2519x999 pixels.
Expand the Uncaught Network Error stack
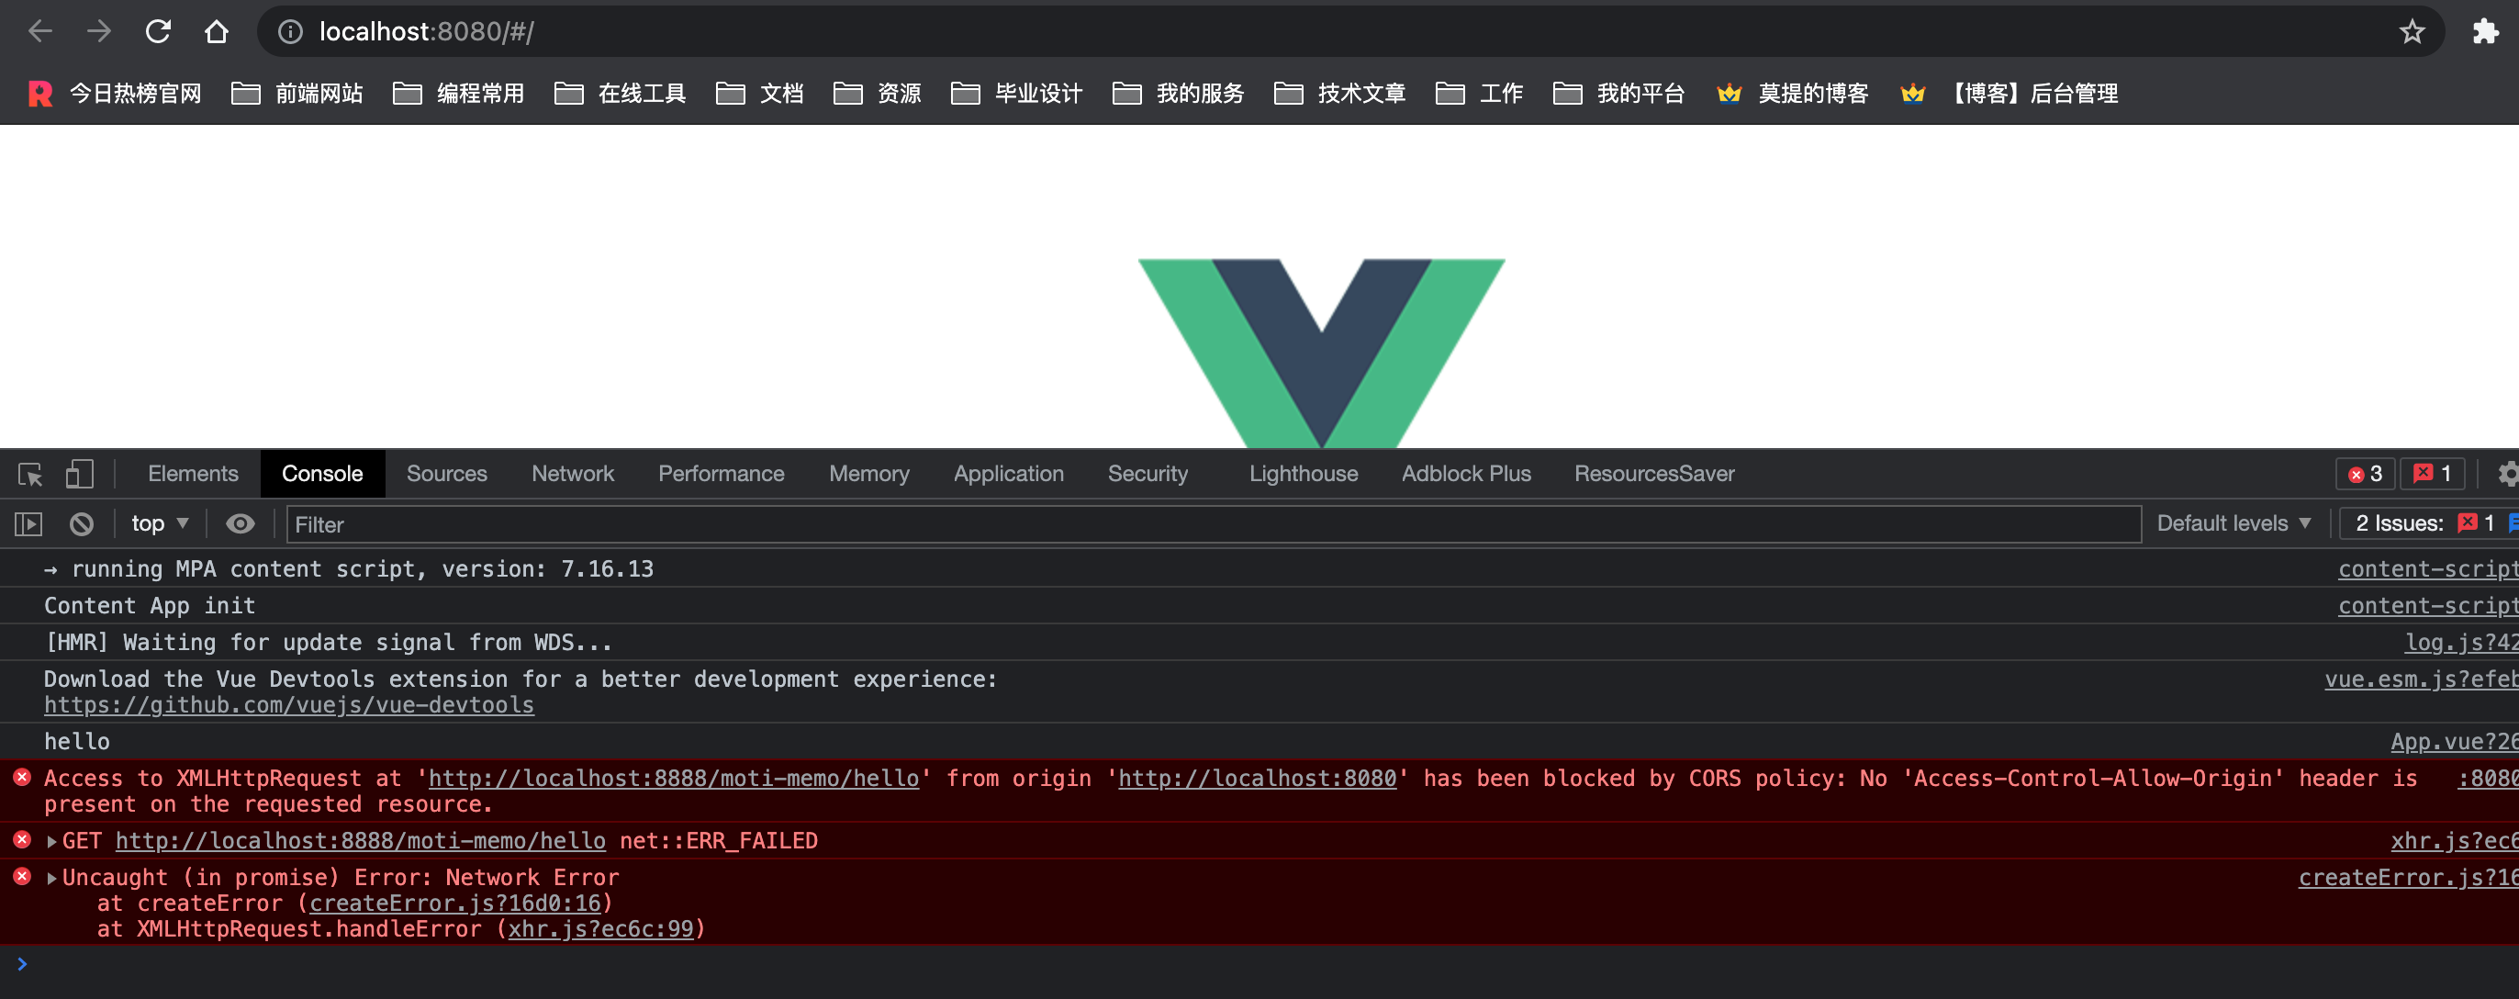(x=51, y=879)
